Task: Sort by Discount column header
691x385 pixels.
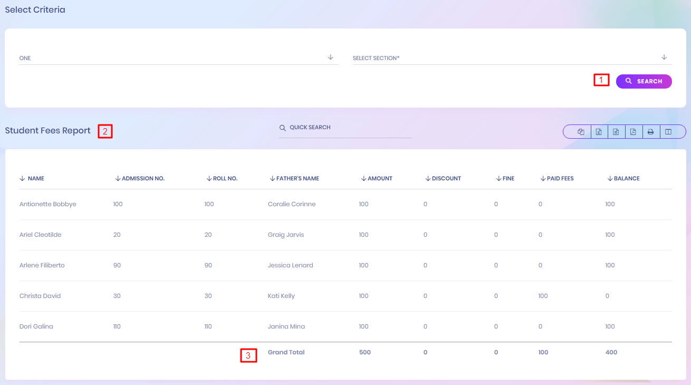Action: 446,179
